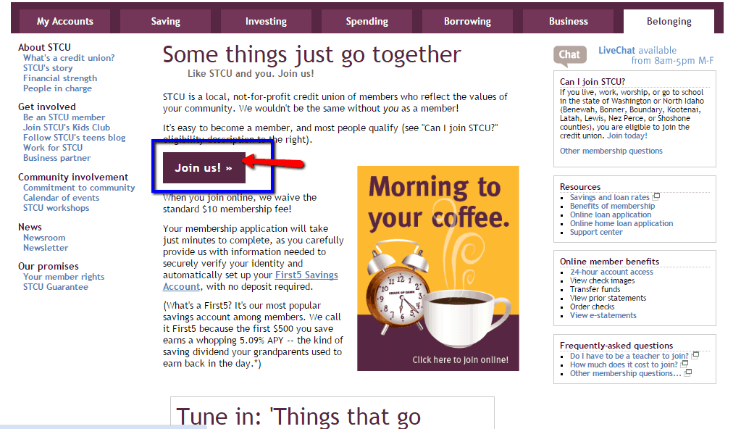The width and height of the screenshot is (741, 429).
Task: Open Your member rights link
Action: click(64, 277)
